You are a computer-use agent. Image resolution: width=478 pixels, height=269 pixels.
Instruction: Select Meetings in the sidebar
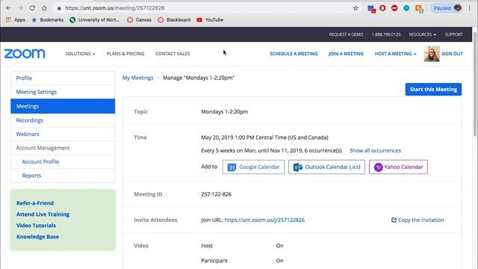tap(63, 106)
